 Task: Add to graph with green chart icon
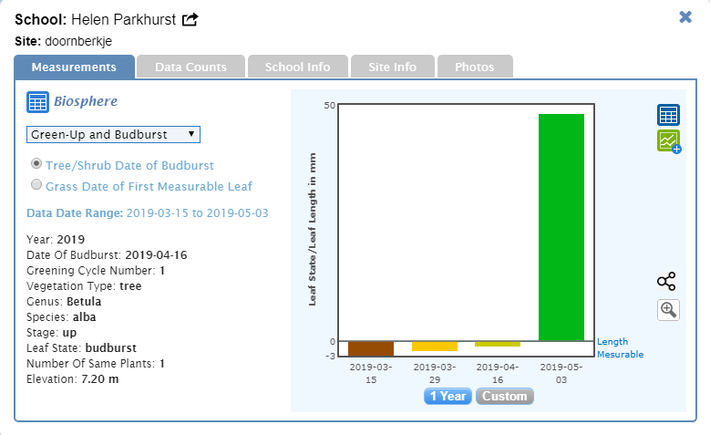pyautogui.click(x=669, y=141)
